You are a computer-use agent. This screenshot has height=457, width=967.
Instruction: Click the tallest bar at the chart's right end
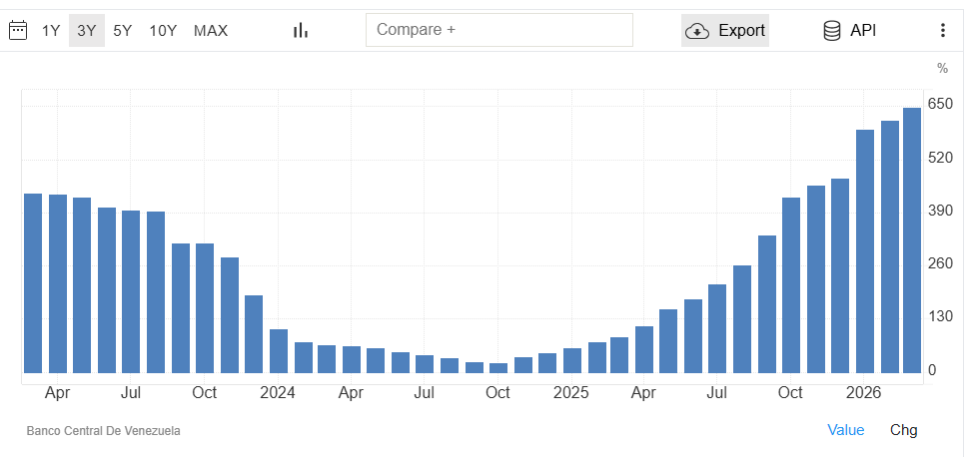click(912, 240)
